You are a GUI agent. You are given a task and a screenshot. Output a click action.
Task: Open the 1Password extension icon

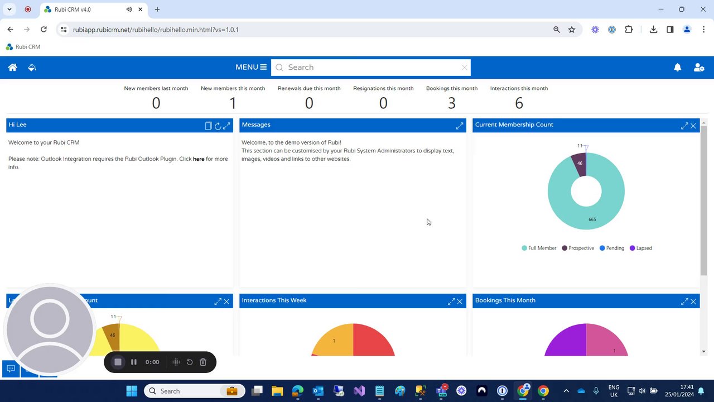612,30
